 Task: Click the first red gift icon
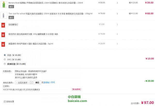(3, 25)
